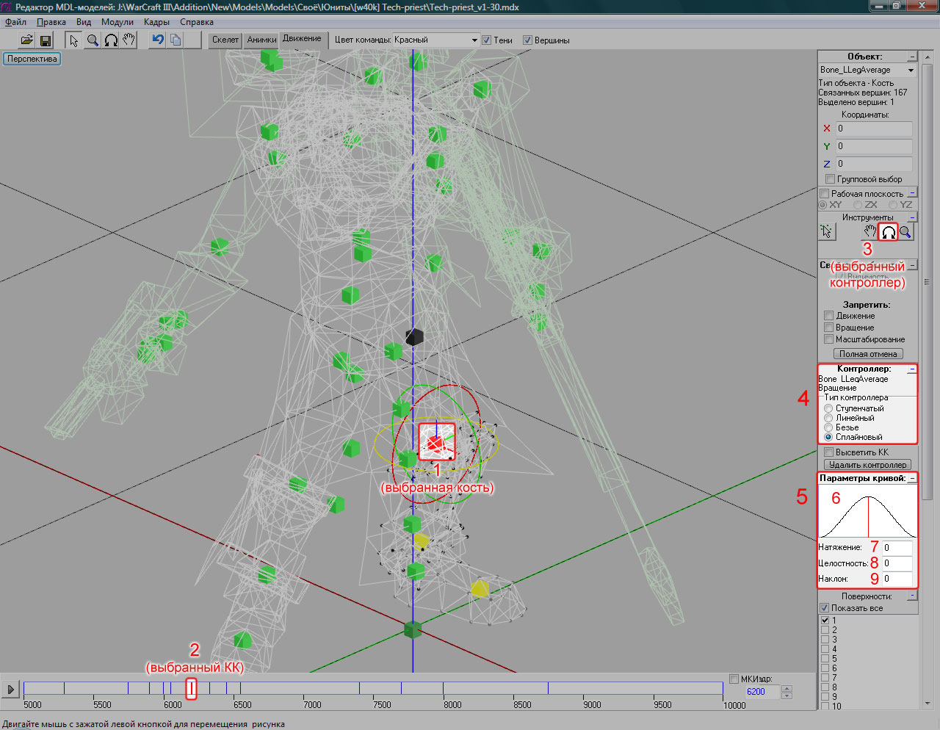Click the Удалить контроллер button

click(868, 465)
